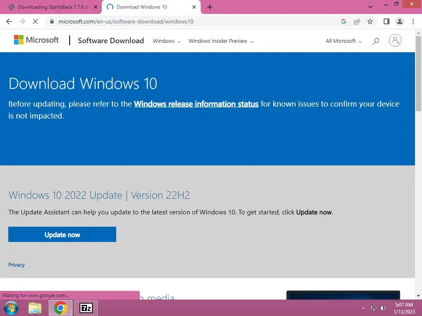Open File Explorer from the taskbar
Image resolution: width=422 pixels, height=316 pixels.
coord(35,308)
